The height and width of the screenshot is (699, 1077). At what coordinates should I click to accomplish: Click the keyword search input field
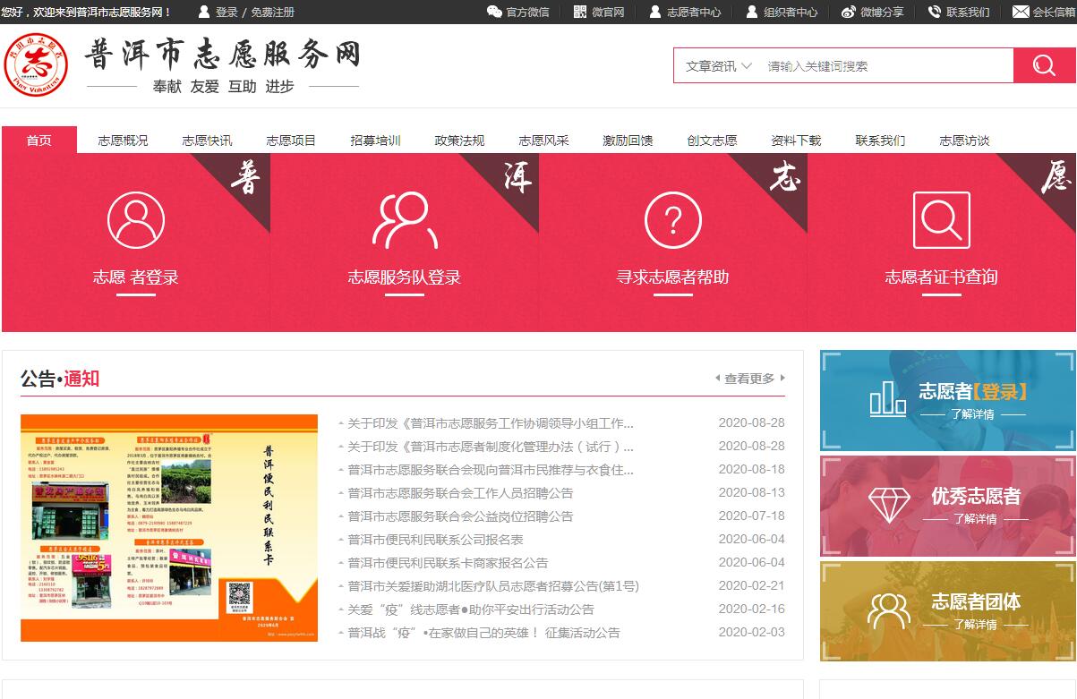point(886,66)
